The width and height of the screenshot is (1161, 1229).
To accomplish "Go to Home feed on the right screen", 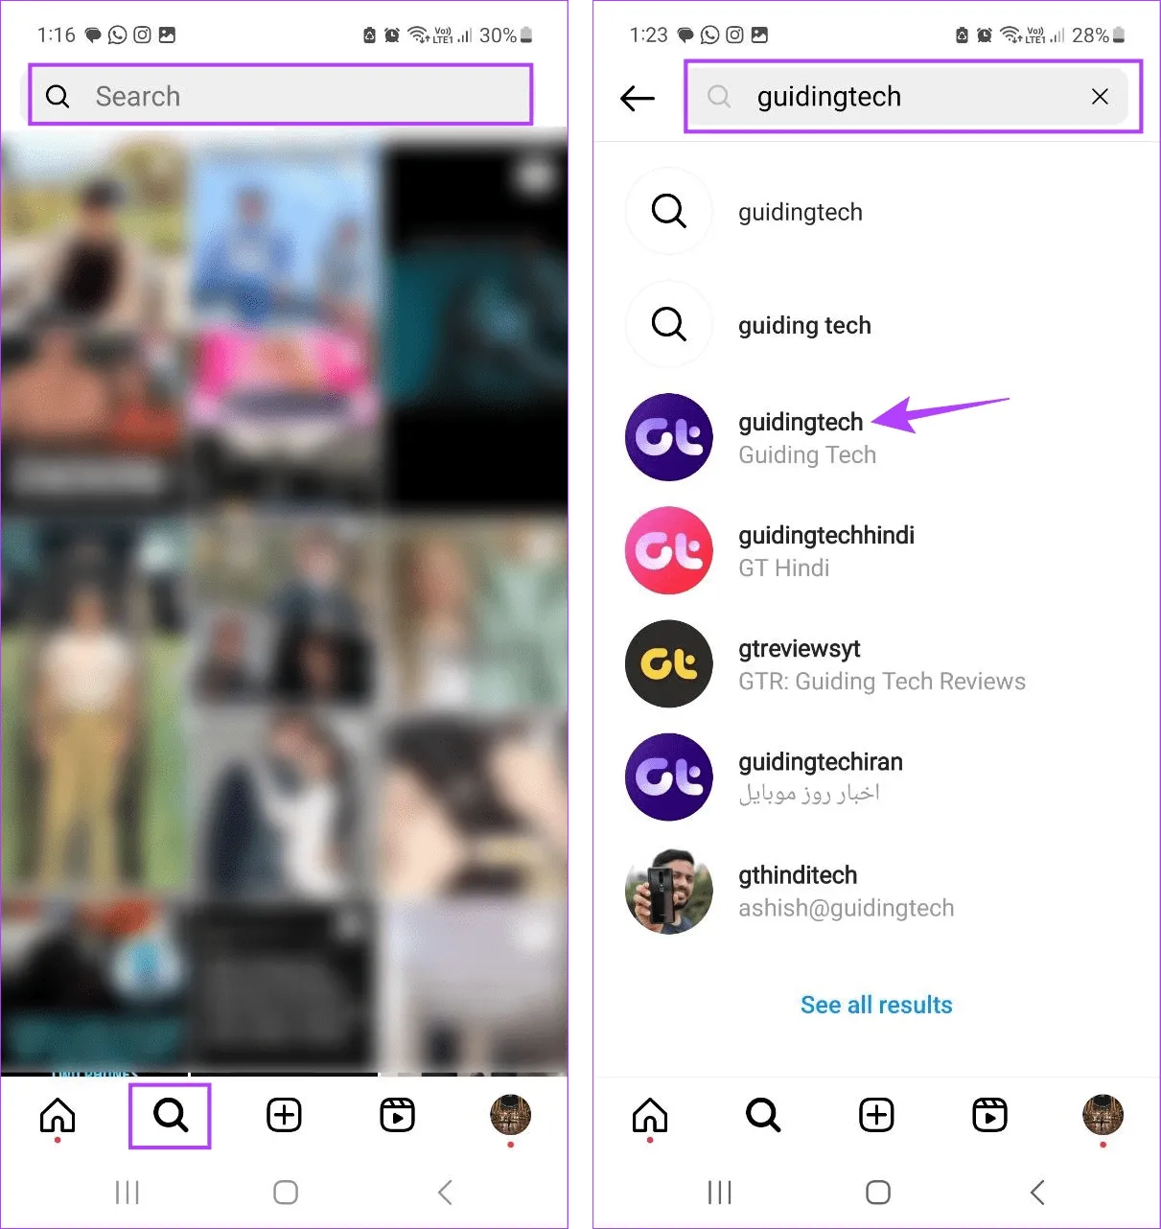I will pyautogui.click(x=650, y=1115).
